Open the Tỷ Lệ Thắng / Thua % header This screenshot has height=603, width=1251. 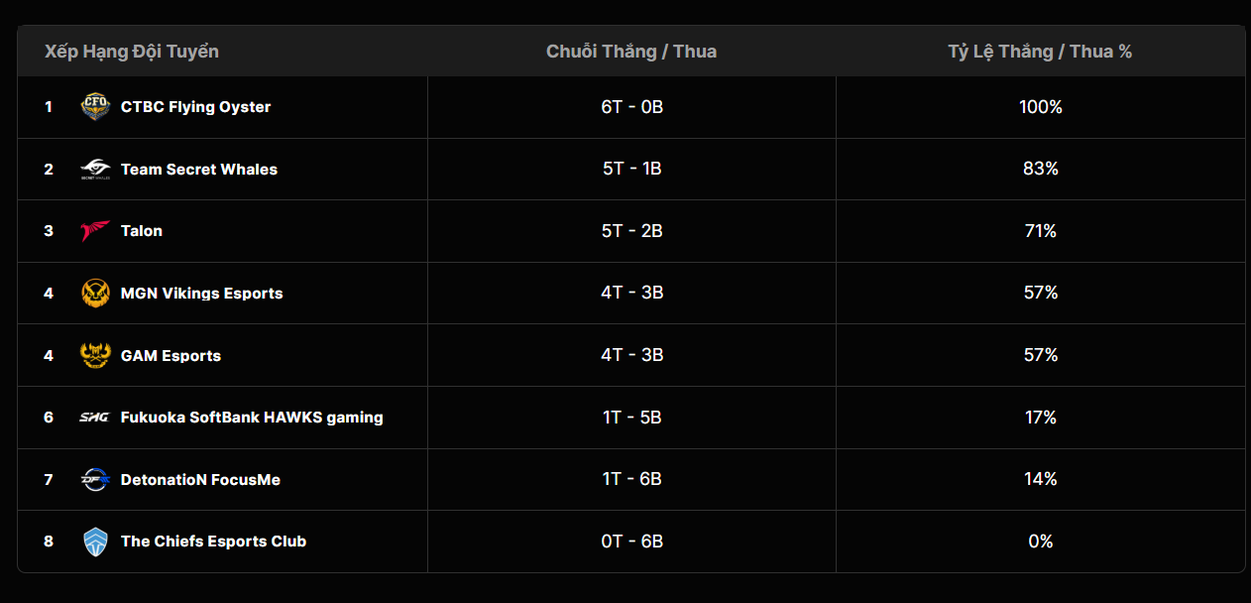[1039, 51]
